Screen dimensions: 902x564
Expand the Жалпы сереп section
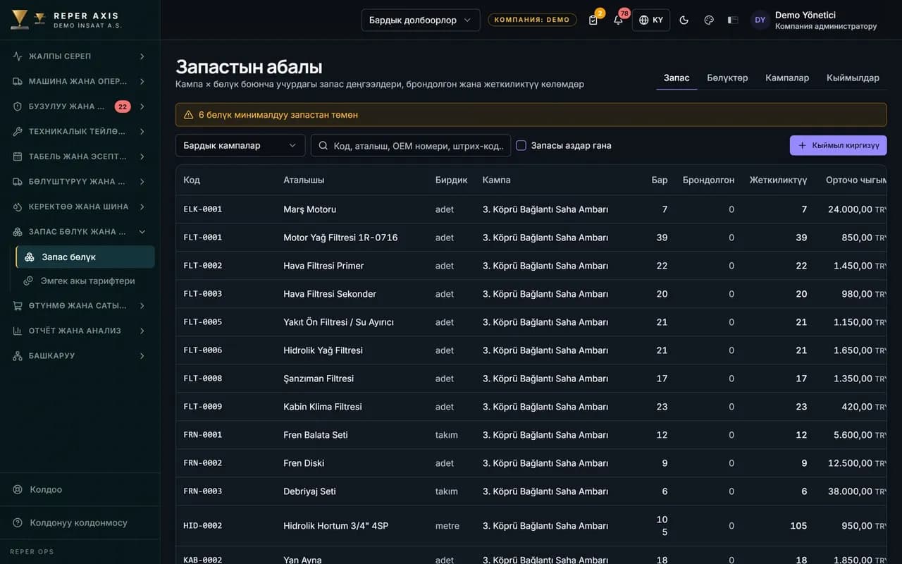(80, 56)
